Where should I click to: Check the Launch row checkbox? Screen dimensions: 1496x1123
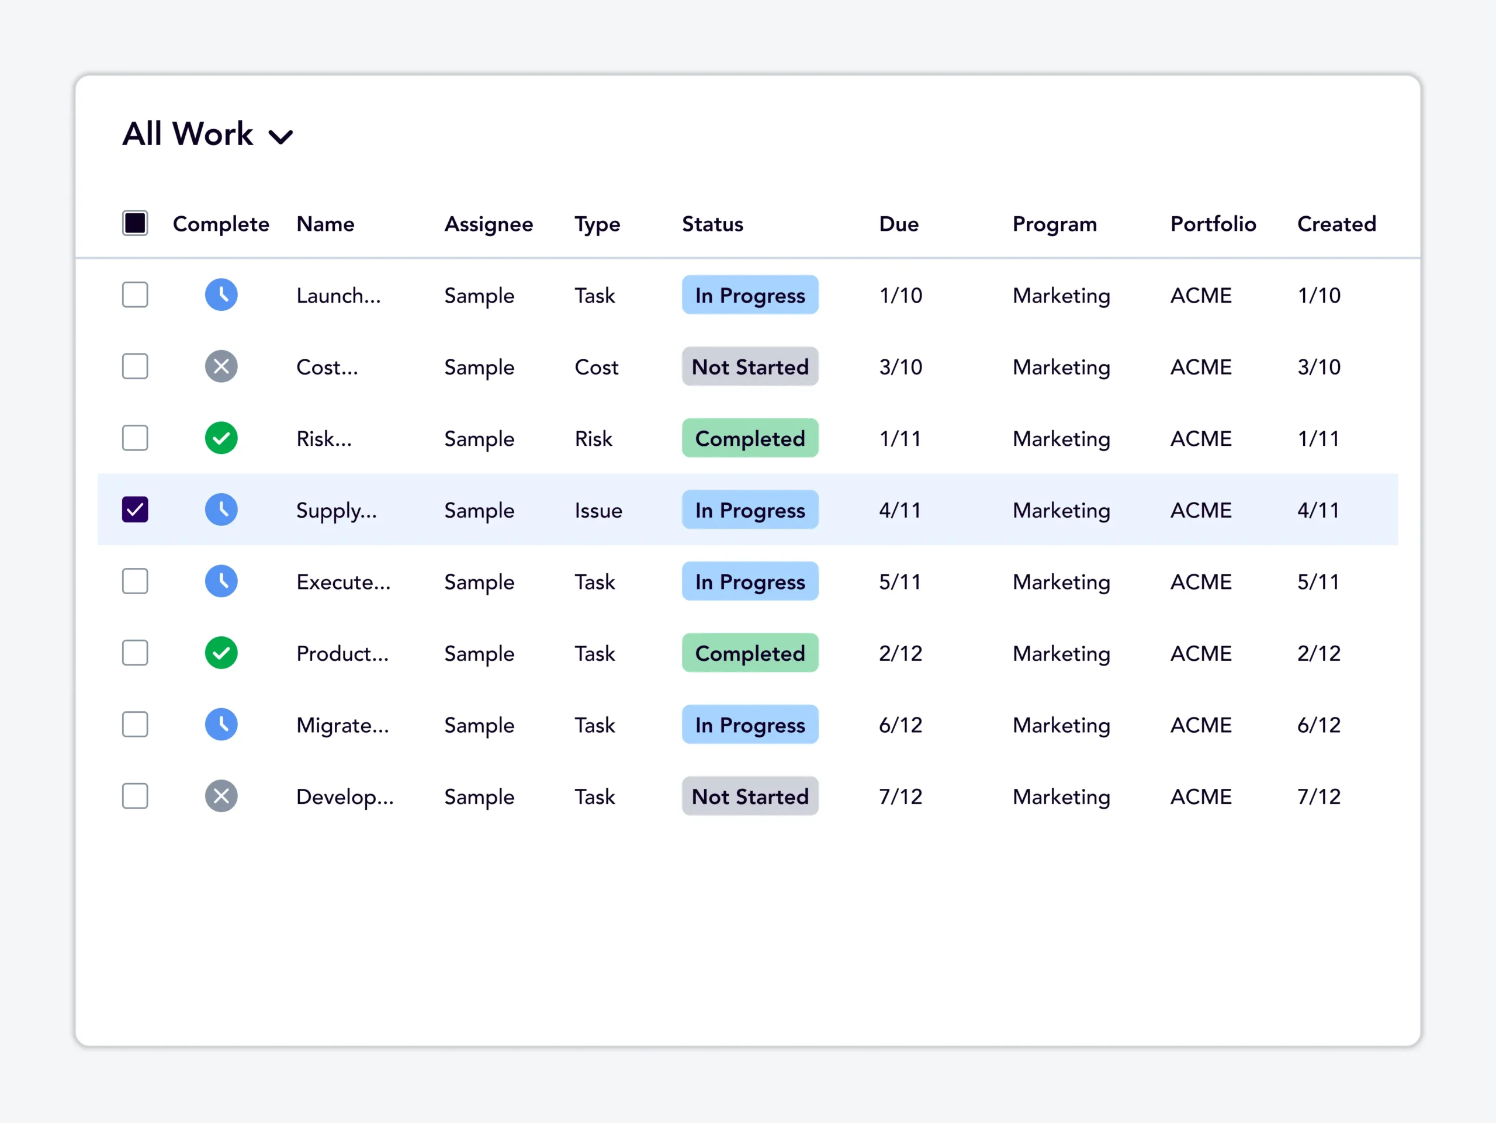coord(135,295)
